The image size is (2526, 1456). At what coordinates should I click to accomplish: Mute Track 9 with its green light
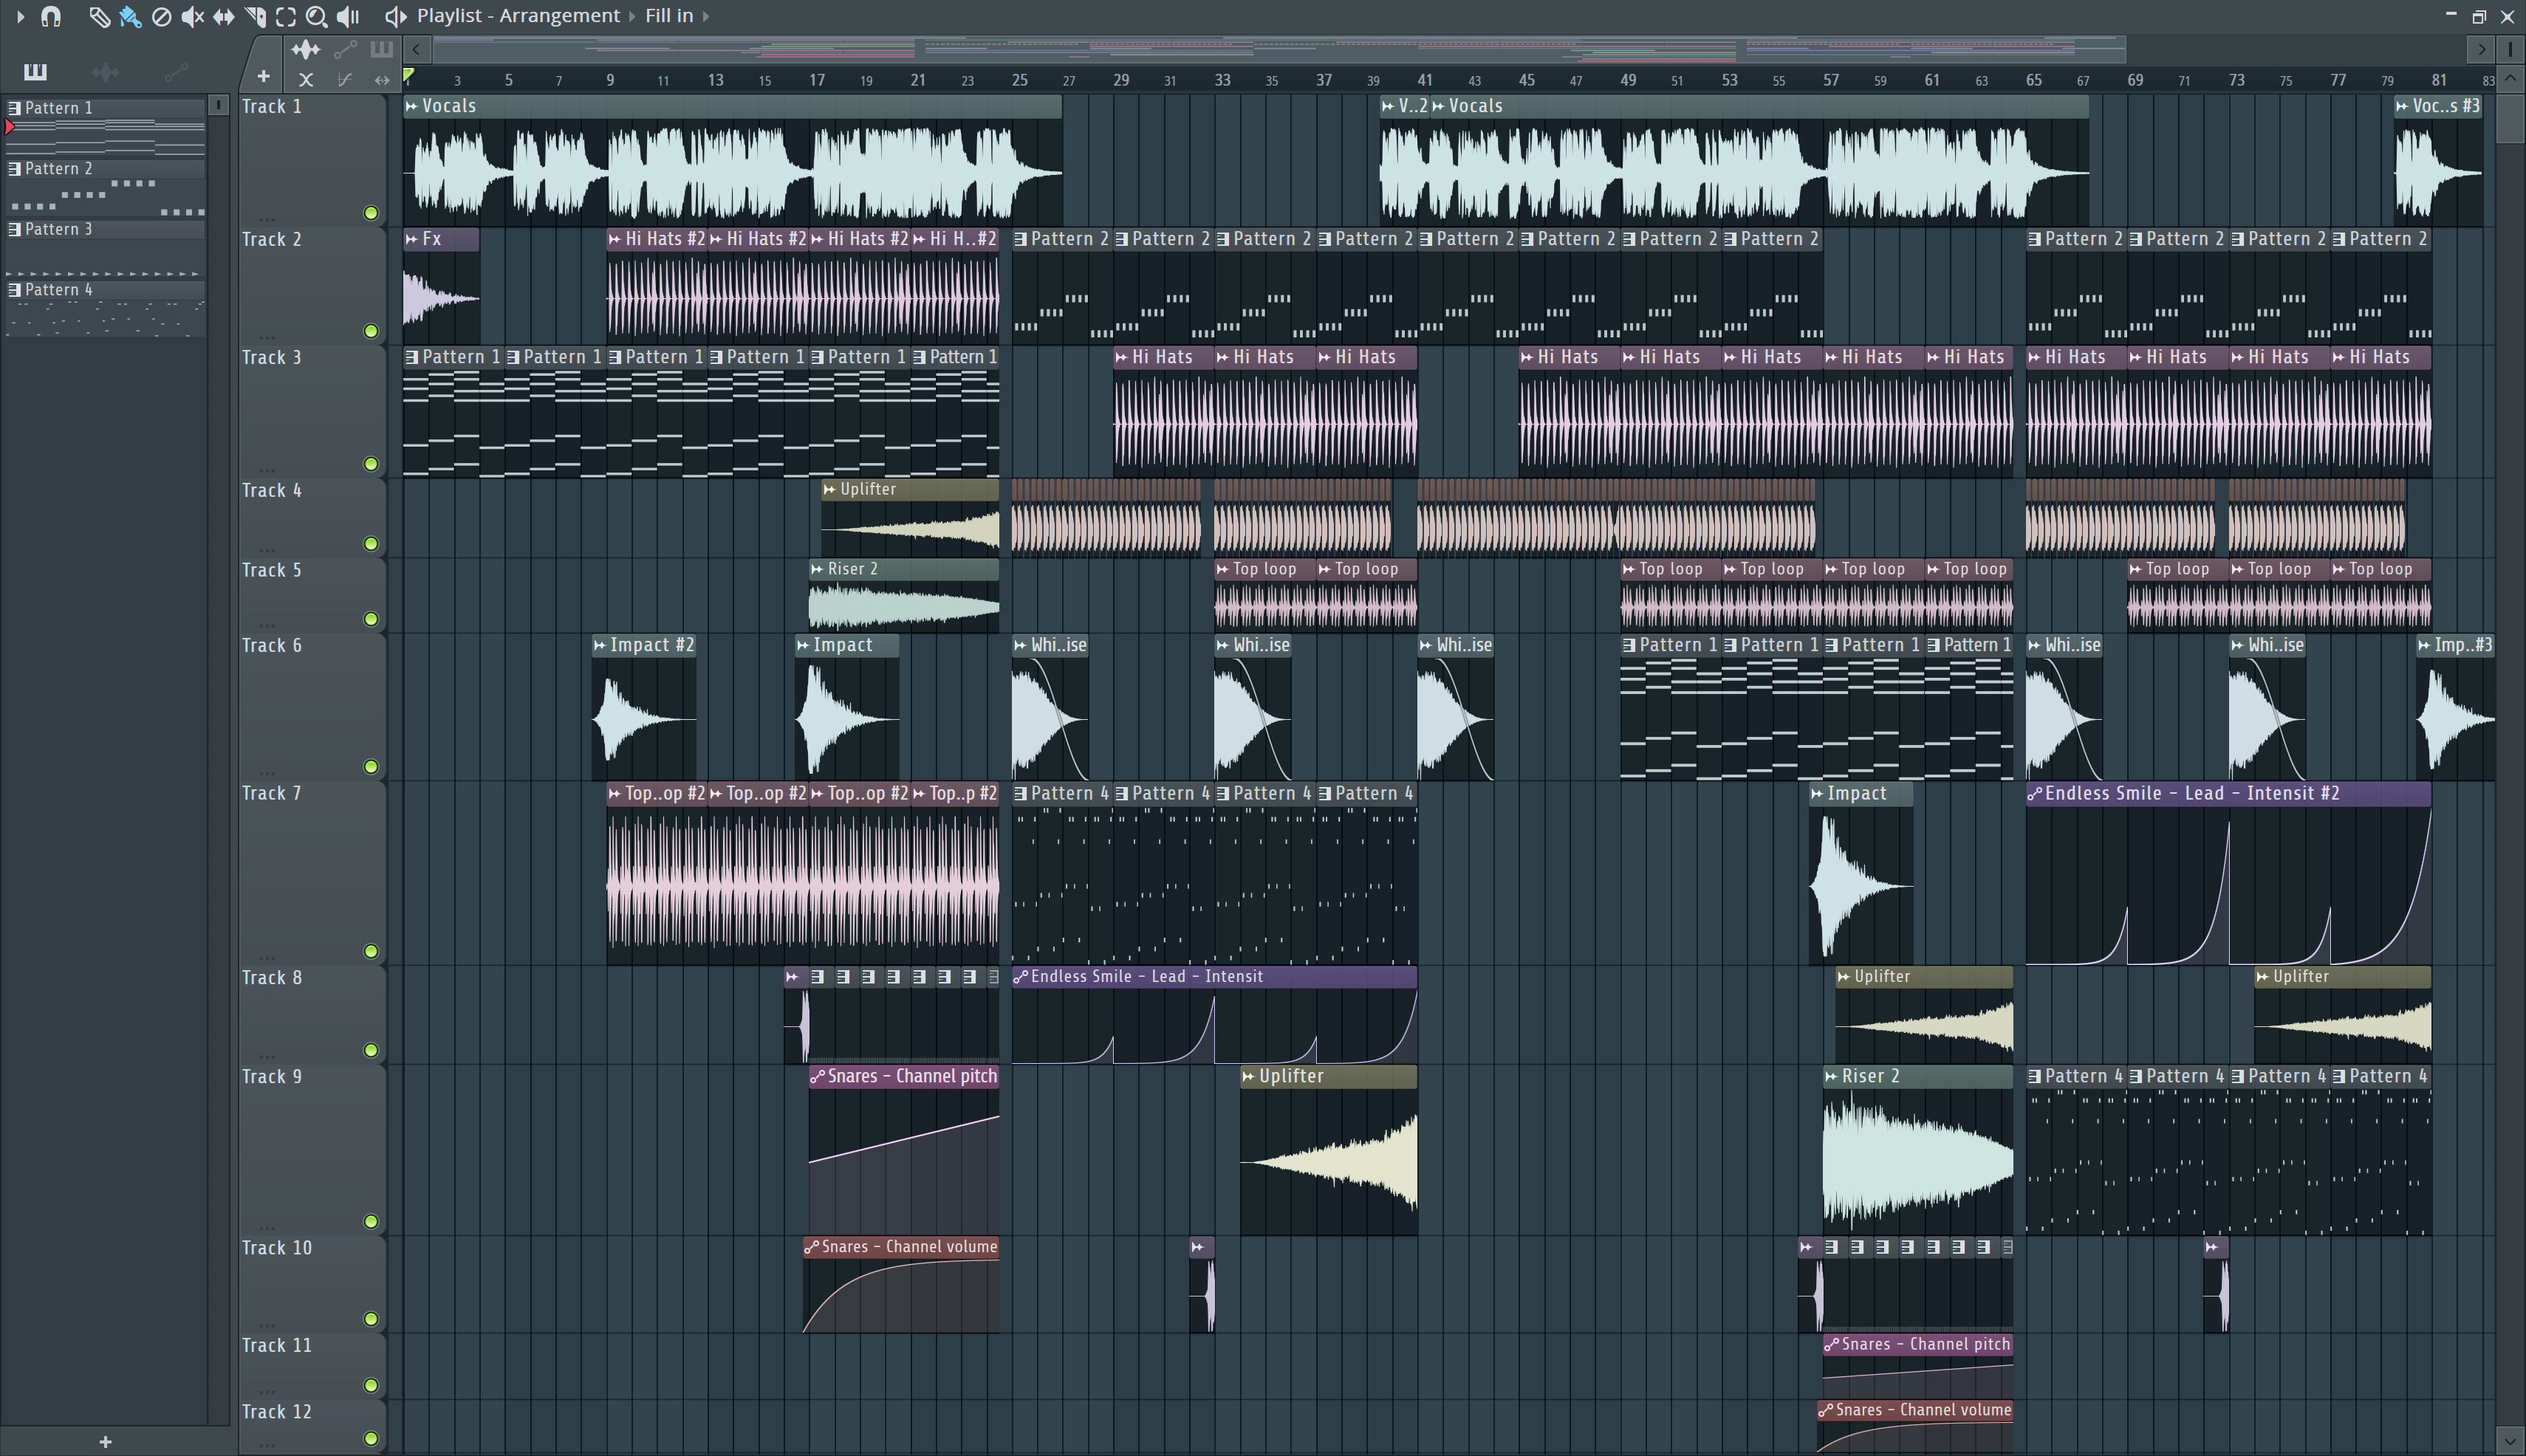pyautogui.click(x=372, y=1221)
